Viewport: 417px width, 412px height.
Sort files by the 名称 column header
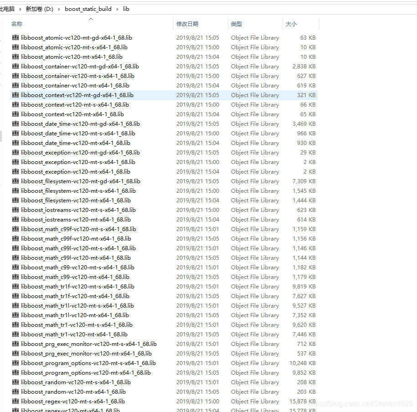click(x=17, y=24)
